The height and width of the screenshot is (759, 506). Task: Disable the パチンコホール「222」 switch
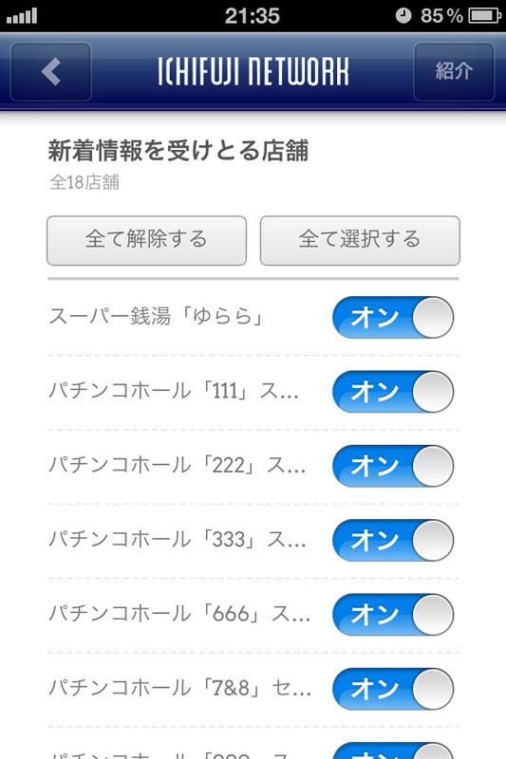point(393,466)
